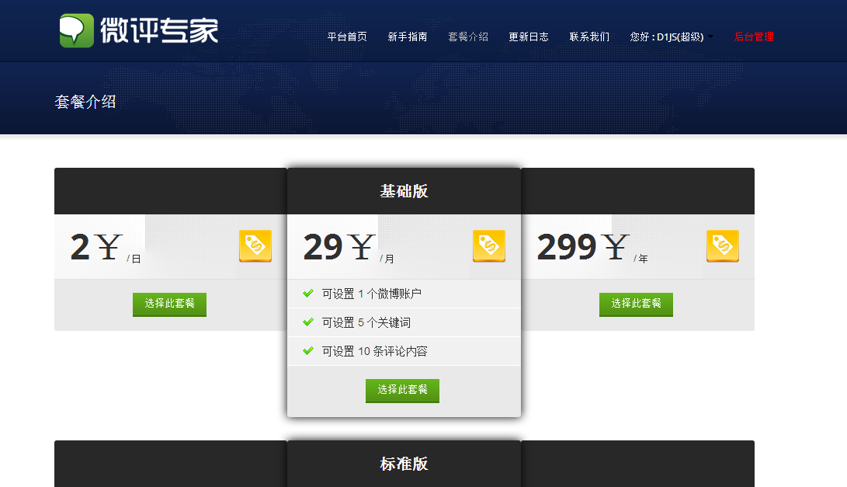Click the green speech bubble logo icon
Image resolution: width=847 pixels, height=487 pixels.
coord(77,31)
